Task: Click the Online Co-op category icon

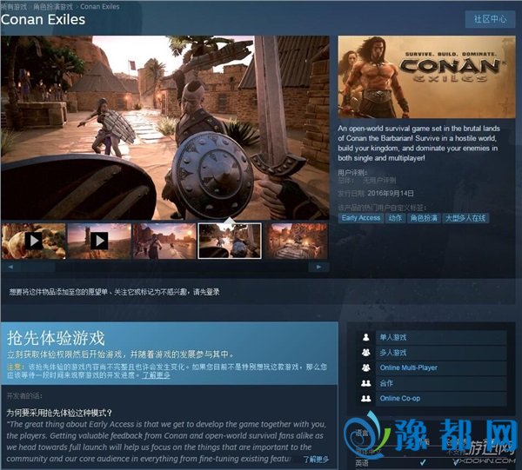Action: [364, 399]
